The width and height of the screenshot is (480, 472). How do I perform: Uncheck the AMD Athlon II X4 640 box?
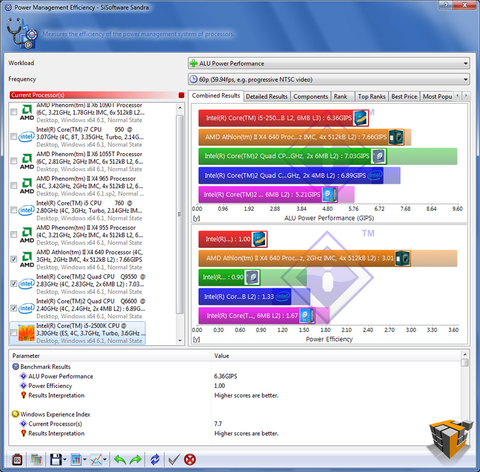point(13,259)
